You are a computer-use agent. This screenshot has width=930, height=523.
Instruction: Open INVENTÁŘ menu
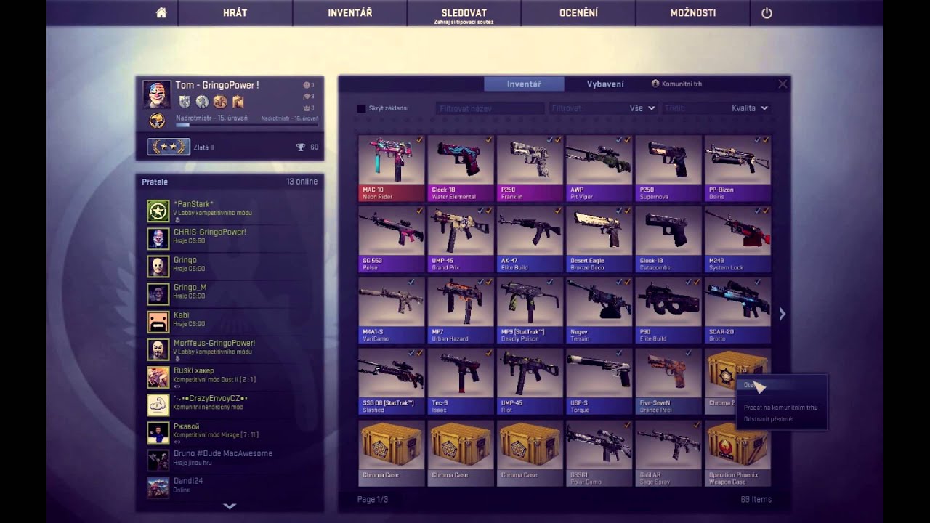tap(350, 13)
